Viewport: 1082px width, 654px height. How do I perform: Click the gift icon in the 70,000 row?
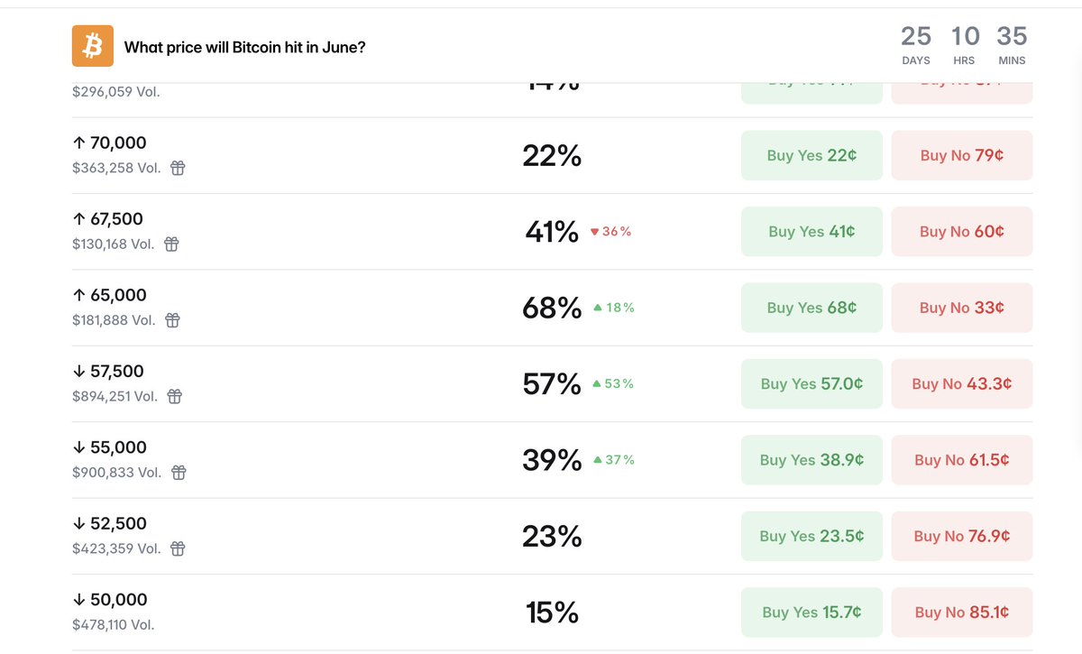coord(178,168)
